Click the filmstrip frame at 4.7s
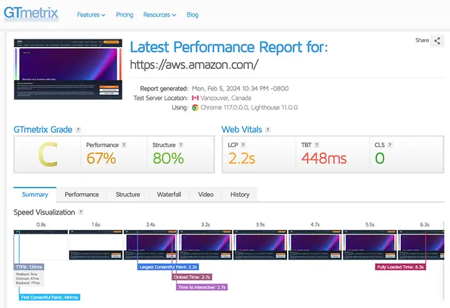450x308 pixels. 315,245
